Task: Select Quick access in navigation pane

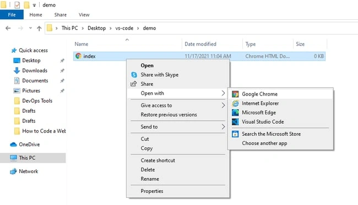Action: coord(33,51)
